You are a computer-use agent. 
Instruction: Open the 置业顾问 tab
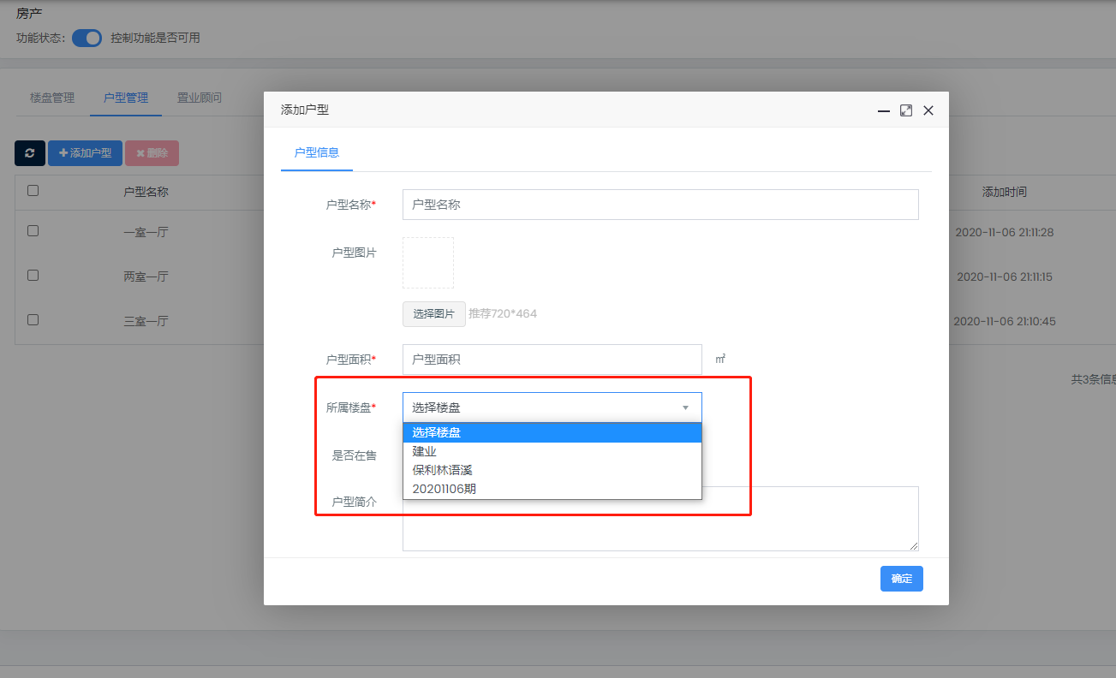(200, 98)
